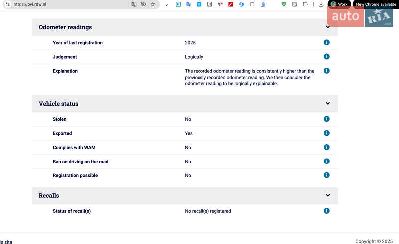
Task: Click the Work profile button
Action: [339, 4]
